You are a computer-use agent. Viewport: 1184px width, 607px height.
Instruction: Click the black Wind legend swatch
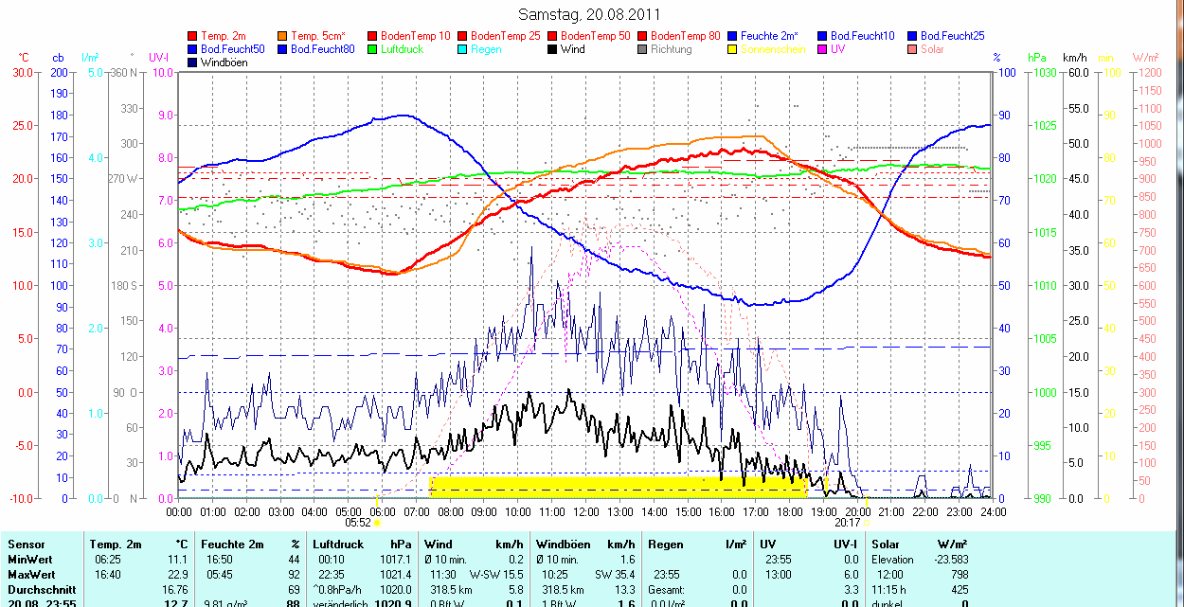tap(553, 49)
